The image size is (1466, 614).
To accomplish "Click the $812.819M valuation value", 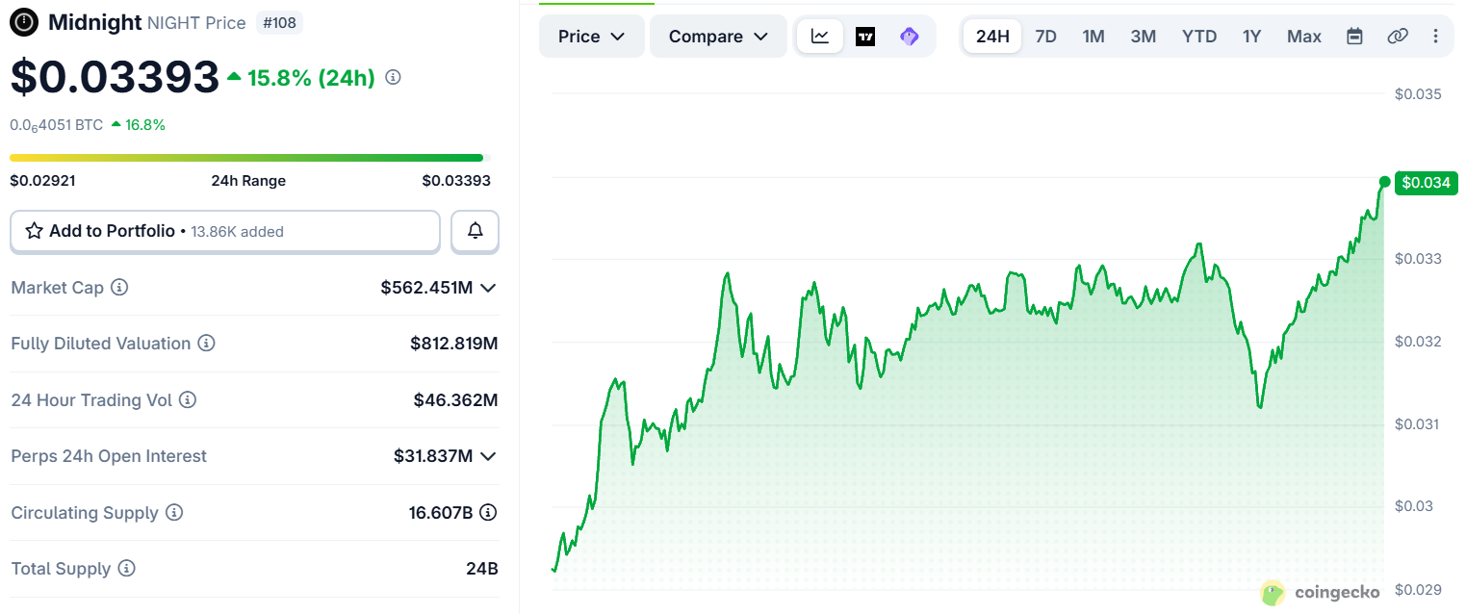I will click(453, 344).
